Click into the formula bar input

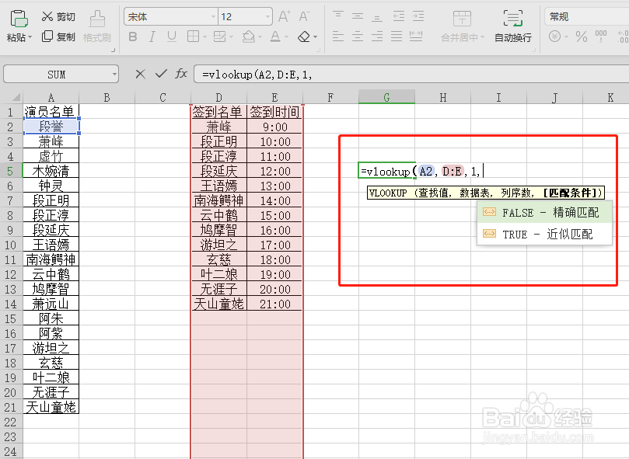411,75
